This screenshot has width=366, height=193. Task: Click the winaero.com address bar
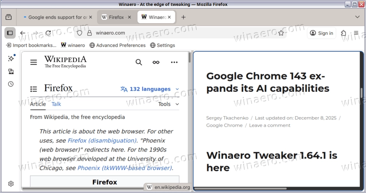point(172,33)
